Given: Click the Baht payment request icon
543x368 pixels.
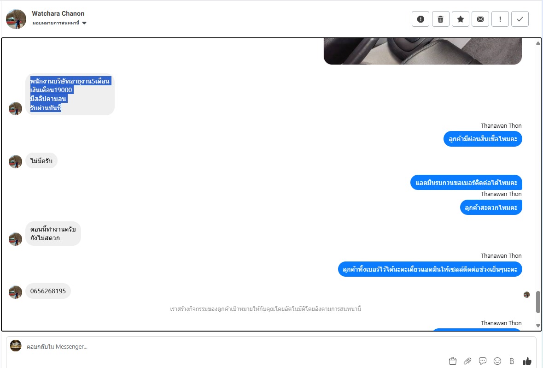Looking at the screenshot, I should (512, 361).
